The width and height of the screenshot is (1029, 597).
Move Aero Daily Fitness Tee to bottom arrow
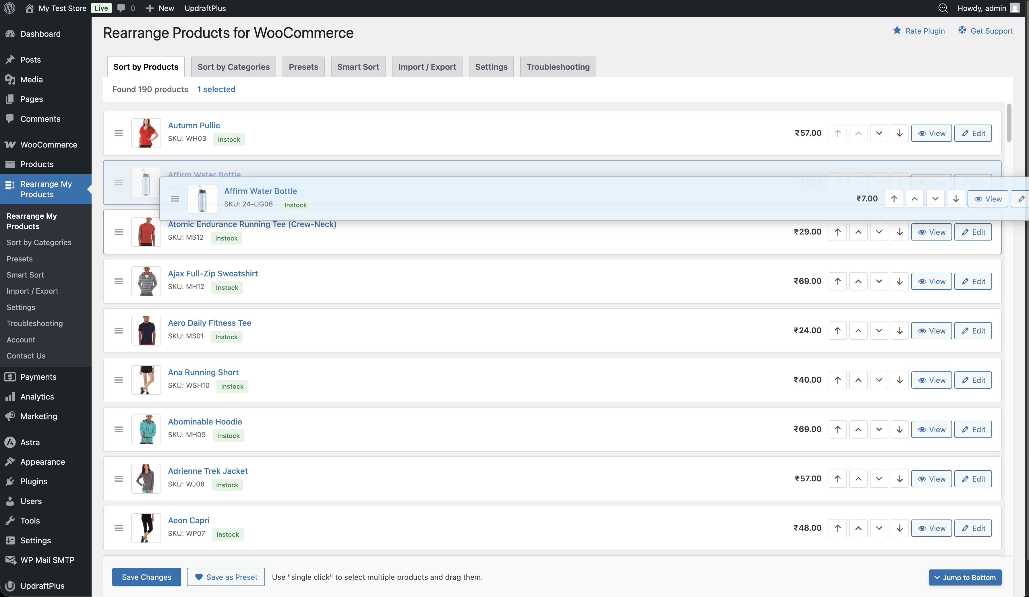(900, 331)
